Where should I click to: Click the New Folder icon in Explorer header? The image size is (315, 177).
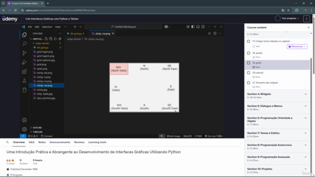tap(51, 39)
